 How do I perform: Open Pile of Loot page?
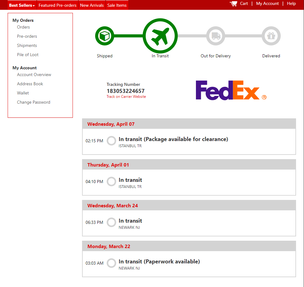(x=28, y=55)
